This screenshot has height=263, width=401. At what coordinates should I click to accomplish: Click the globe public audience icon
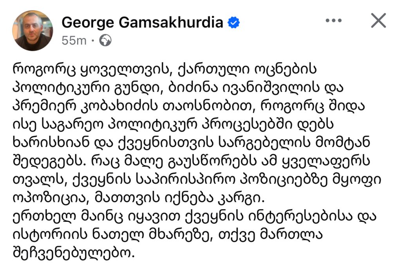coord(105,40)
